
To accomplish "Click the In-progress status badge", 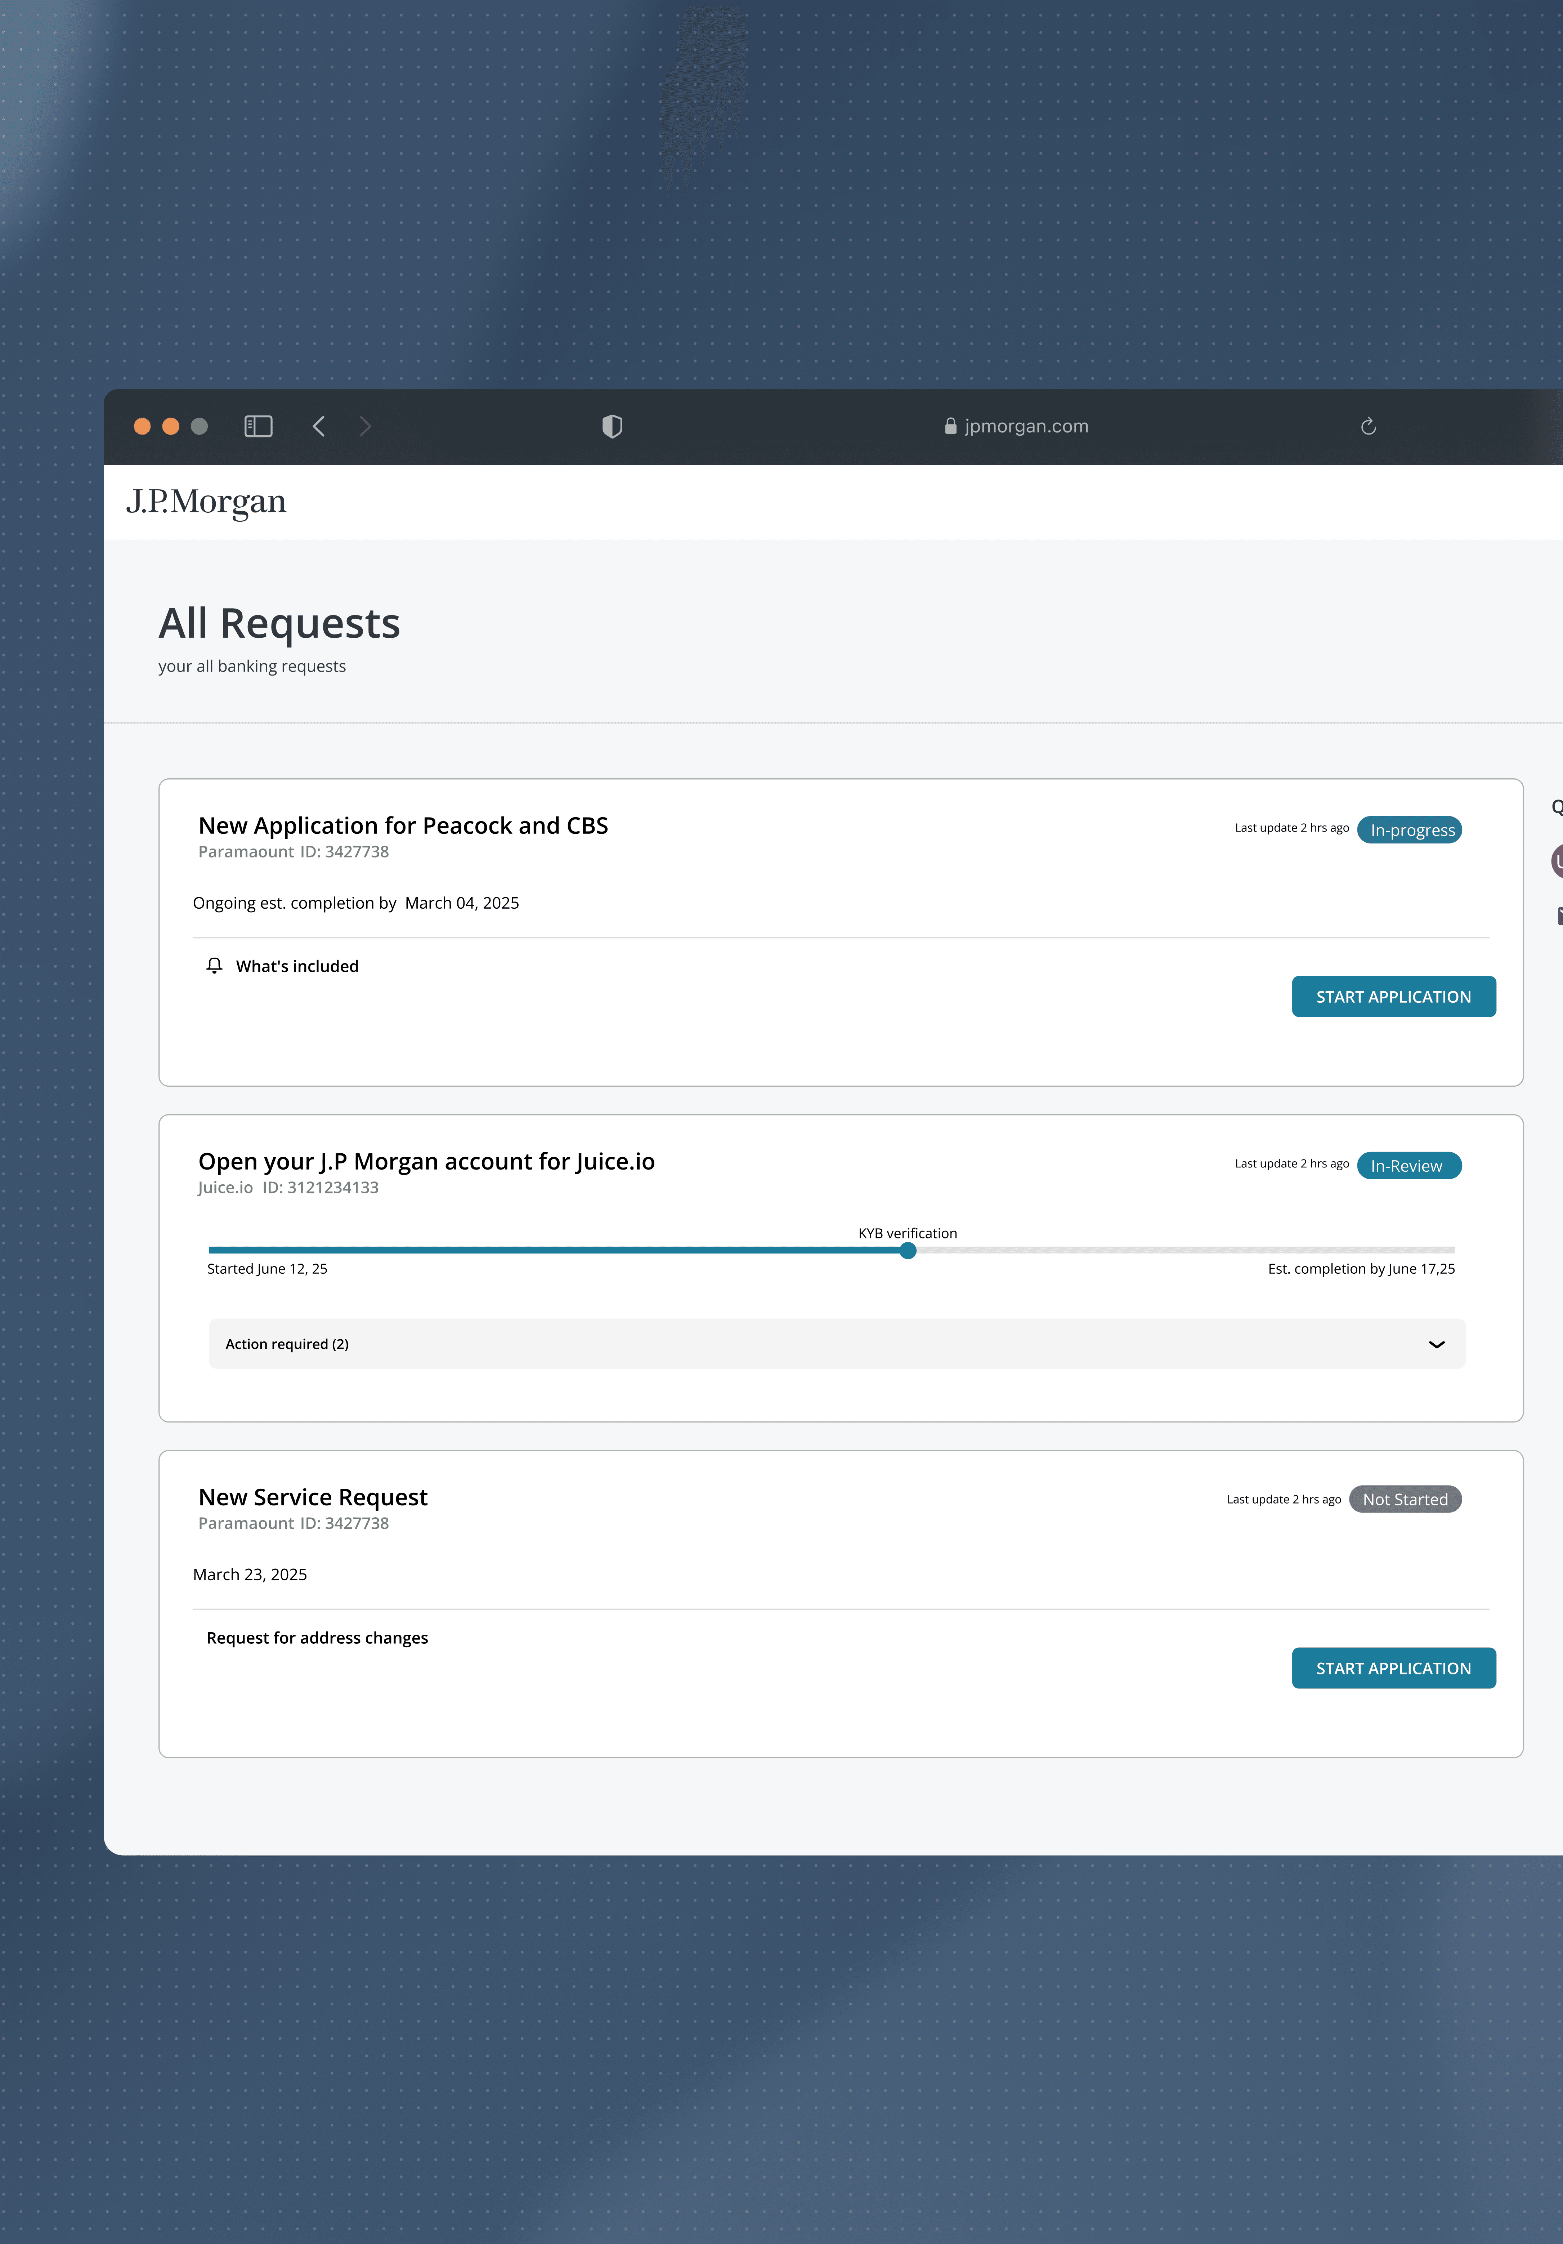I will click(x=1410, y=830).
